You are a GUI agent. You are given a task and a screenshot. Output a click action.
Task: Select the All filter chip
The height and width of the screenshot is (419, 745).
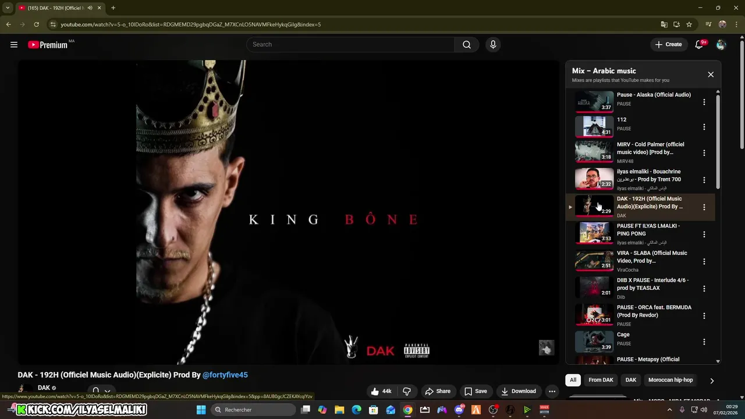pyautogui.click(x=573, y=380)
